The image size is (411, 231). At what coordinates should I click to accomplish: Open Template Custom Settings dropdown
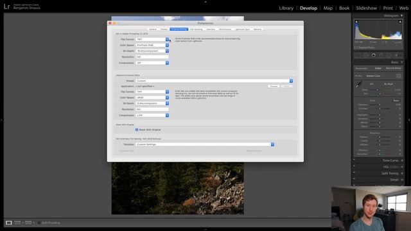pos(205,144)
